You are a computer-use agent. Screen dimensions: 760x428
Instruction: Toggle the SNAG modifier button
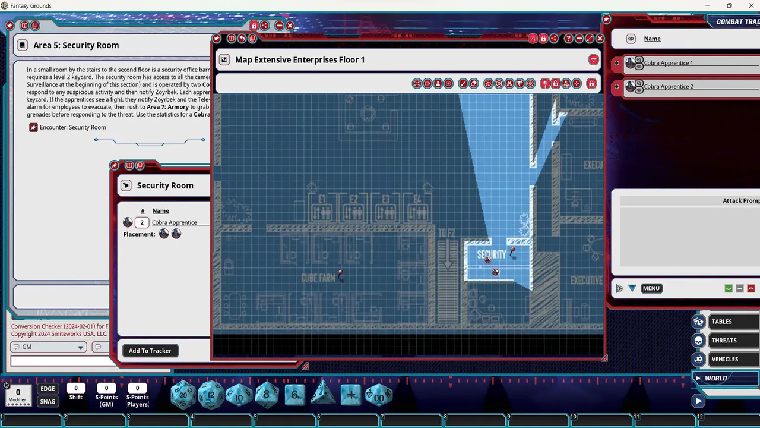pyautogui.click(x=47, y=402)
